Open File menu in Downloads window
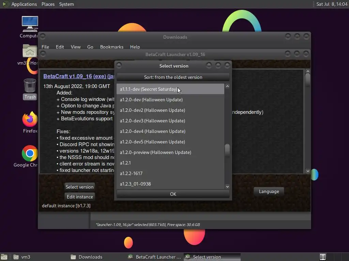Screen dimensions: 349x261 pyautogui.click(x=45, y=47)
